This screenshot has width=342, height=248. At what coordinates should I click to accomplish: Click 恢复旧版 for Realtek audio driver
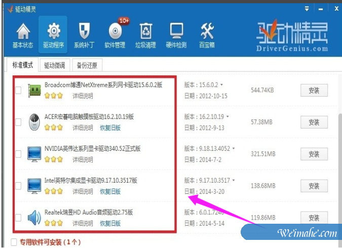(110, 223)
